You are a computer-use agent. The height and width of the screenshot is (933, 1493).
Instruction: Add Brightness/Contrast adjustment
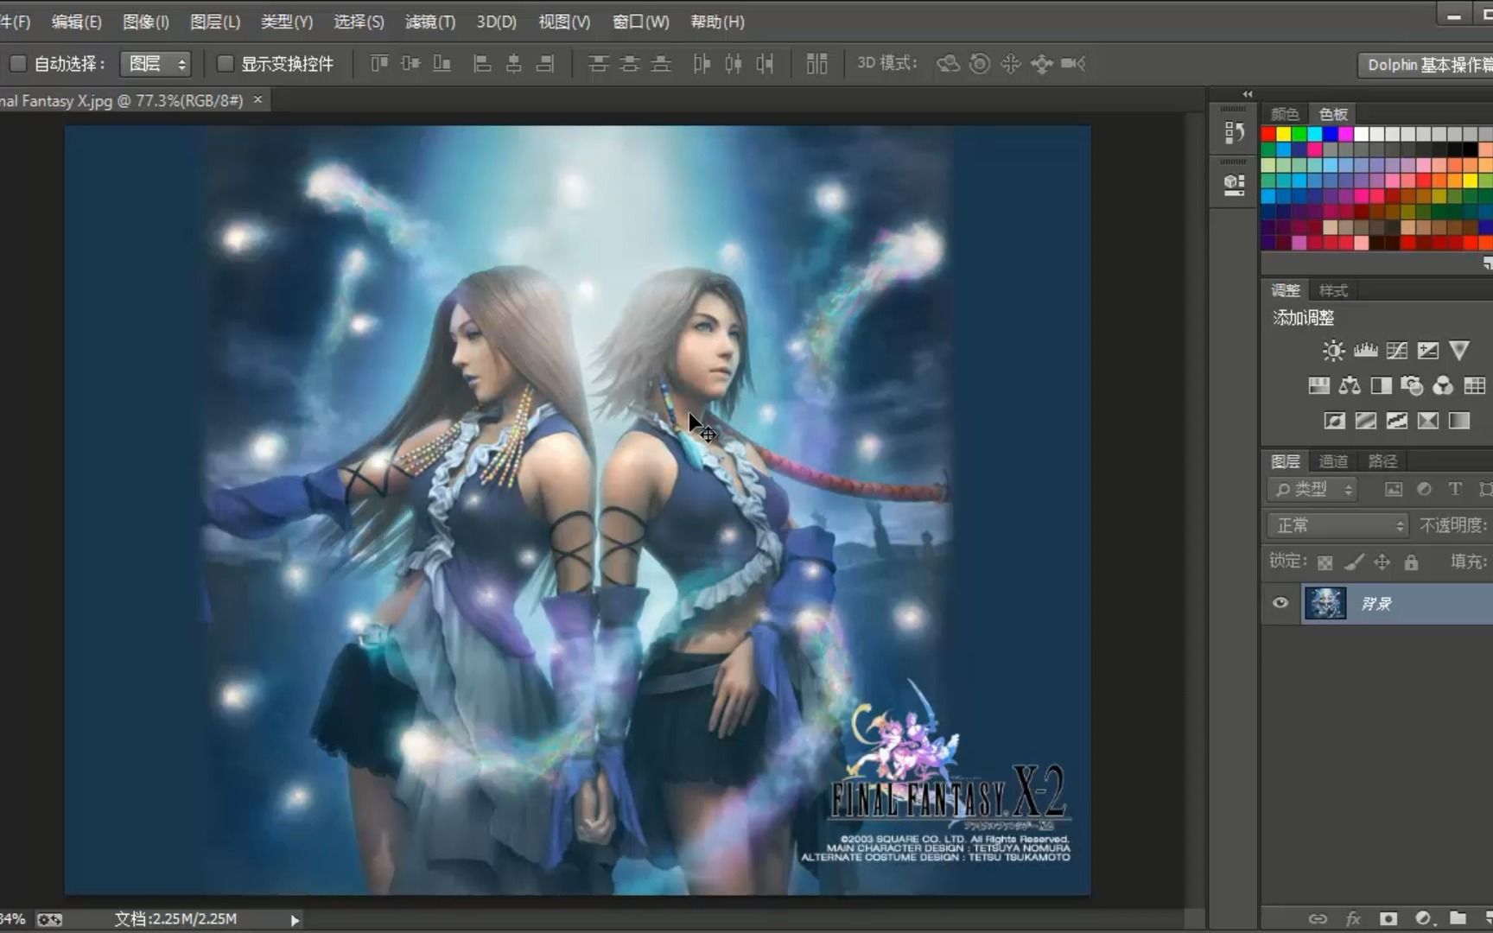pyautogui.click(x=1333, y=350)
